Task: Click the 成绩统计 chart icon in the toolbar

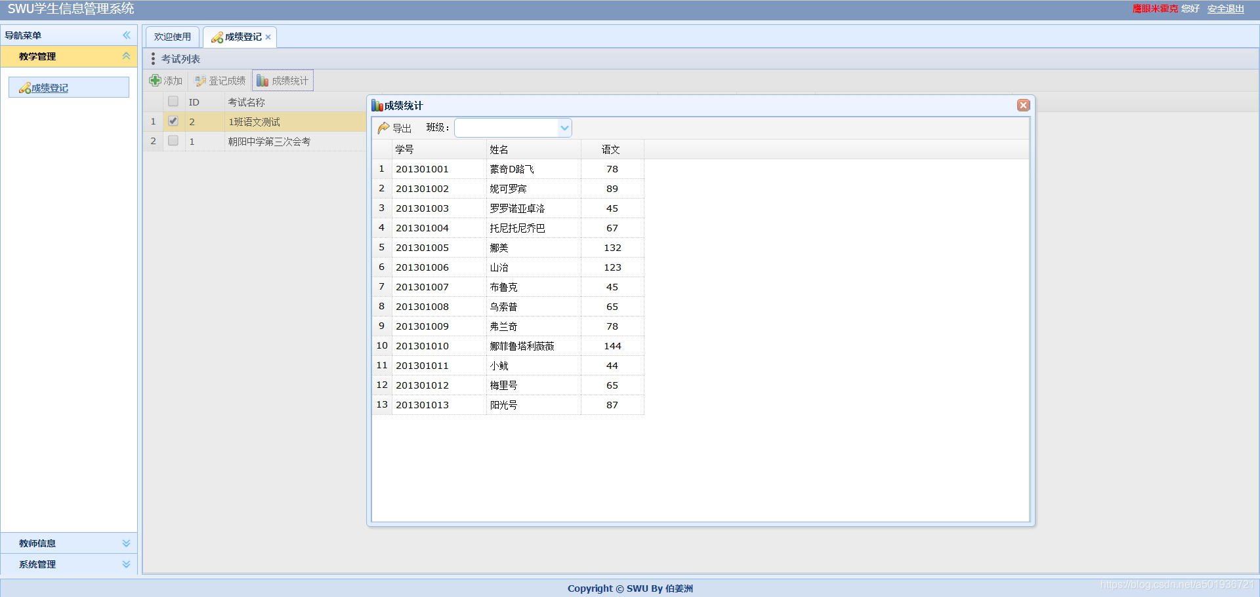Action: pyautogui.click(x=262, y=81)
